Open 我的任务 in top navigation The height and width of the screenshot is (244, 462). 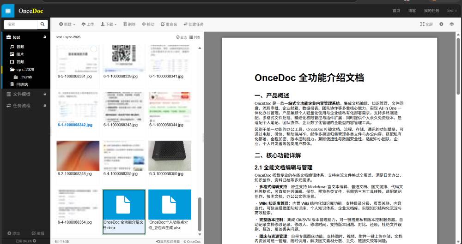point(432,11)
